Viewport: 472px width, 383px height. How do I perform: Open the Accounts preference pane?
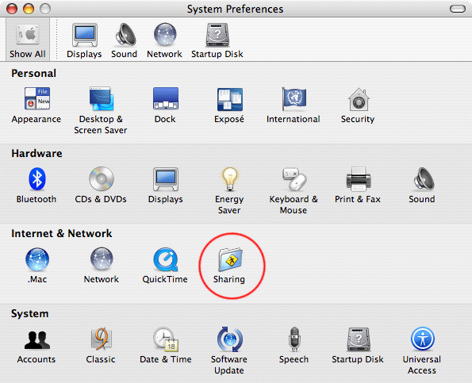coord(36,346)
